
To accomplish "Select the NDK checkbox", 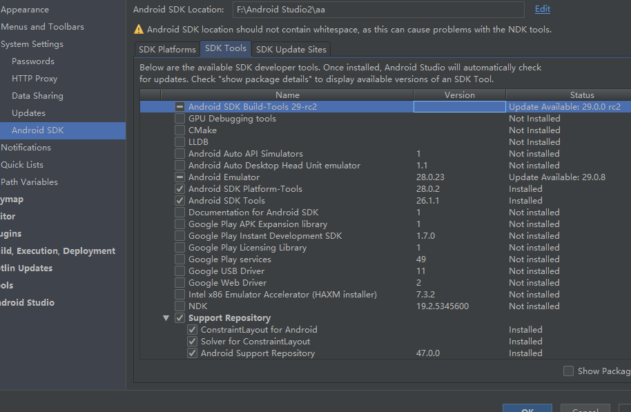I will pos(180,306).
